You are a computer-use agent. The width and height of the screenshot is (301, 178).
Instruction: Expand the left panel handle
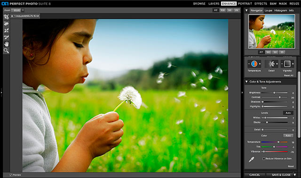tap(1, 93)
